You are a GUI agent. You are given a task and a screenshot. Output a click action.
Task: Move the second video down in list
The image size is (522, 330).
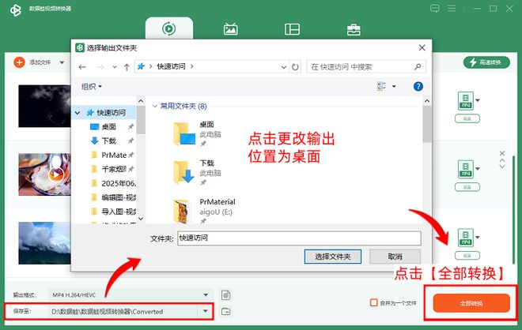tap(502, 166)
